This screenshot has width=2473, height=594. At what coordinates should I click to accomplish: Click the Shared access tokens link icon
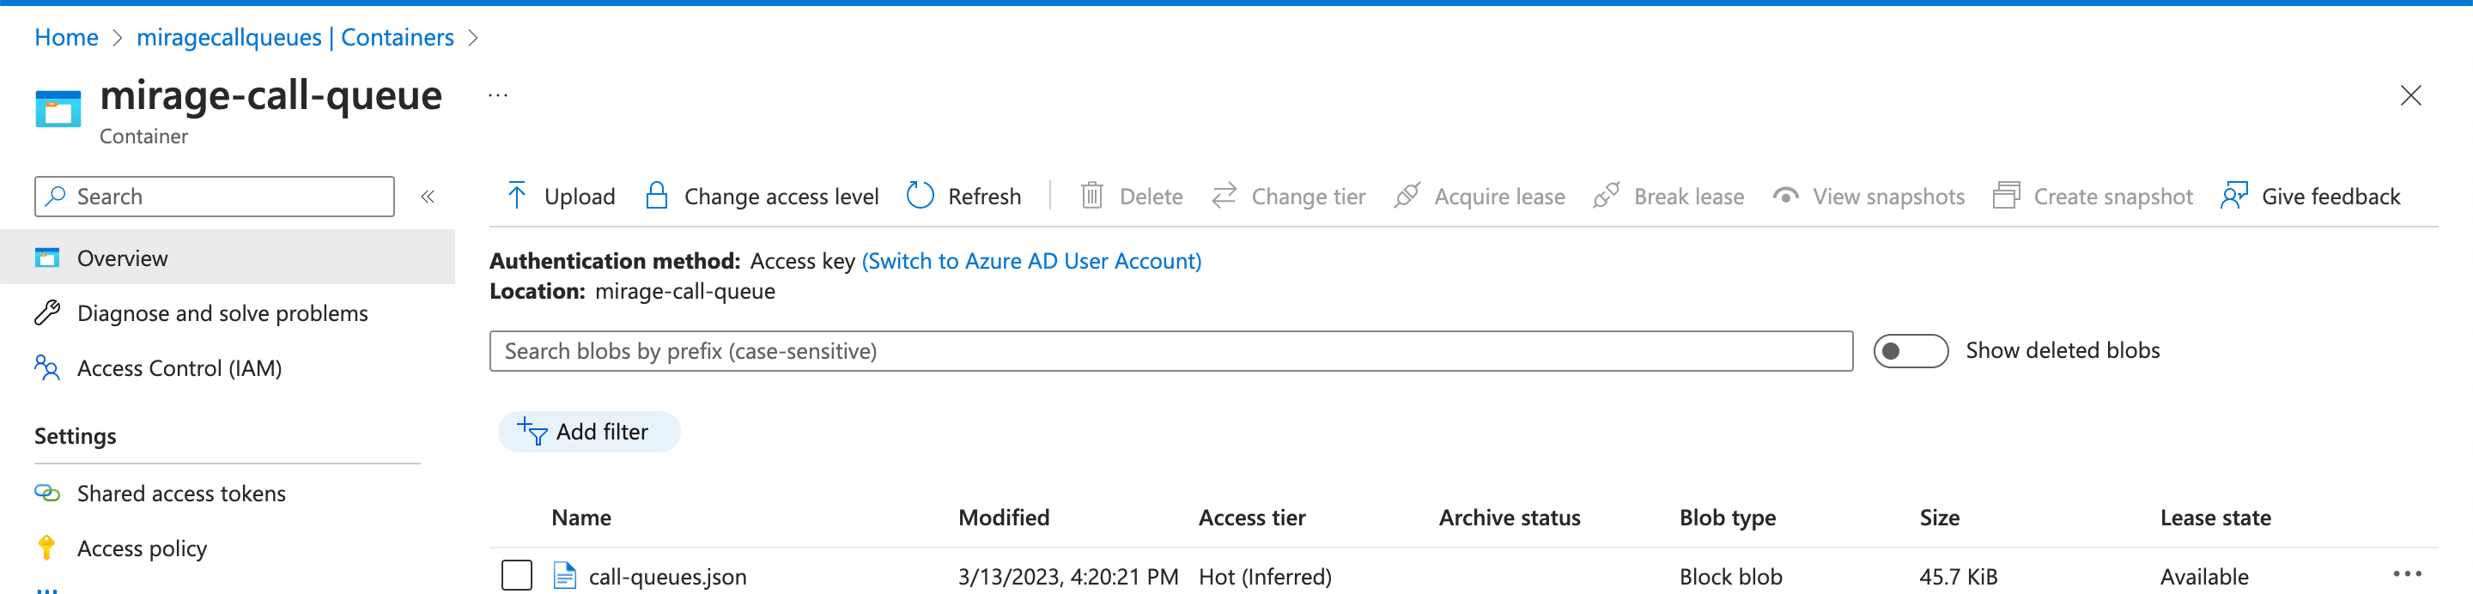[47, 494]
